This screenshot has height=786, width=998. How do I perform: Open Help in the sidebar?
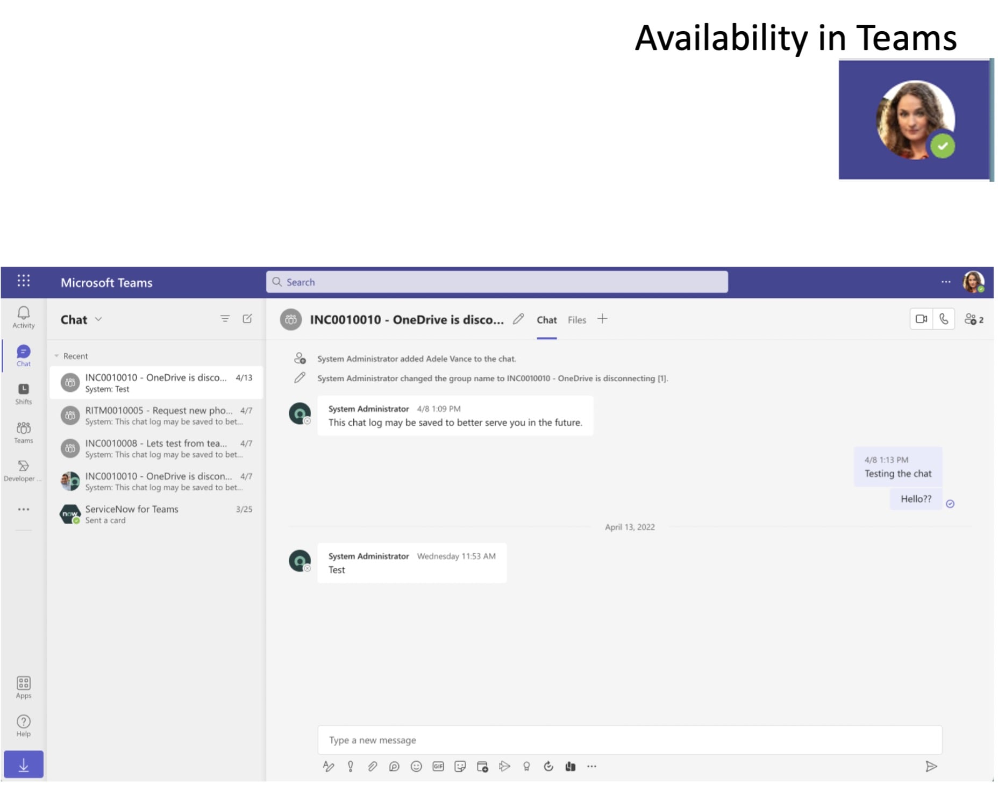point(24,726)
